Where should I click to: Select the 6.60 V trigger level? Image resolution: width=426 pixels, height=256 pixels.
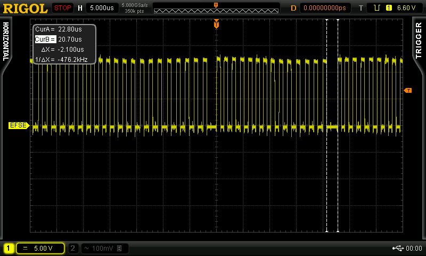[x=406, y=8]
